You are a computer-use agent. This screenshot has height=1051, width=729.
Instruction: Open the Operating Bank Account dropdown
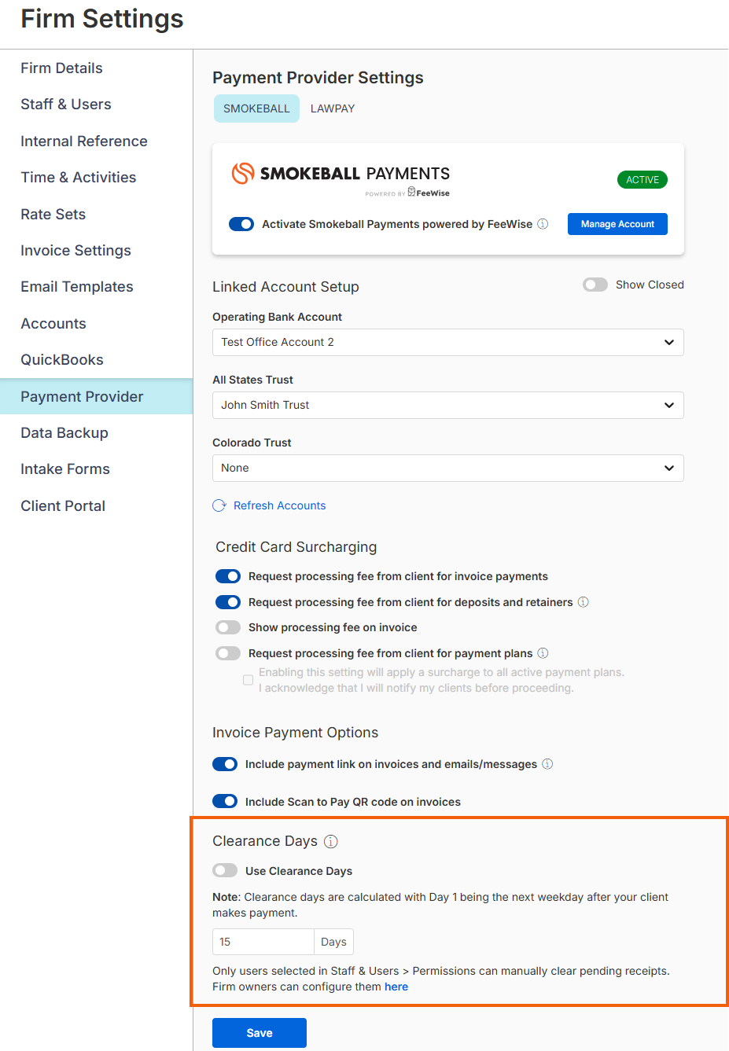coord(448,342)
